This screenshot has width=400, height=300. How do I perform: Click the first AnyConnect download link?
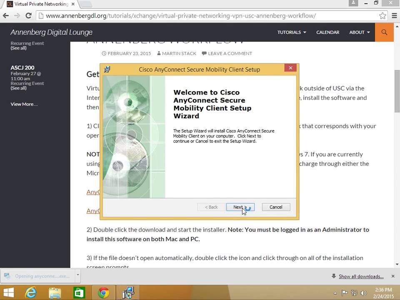pyautogui.click(x=93, y=192)
